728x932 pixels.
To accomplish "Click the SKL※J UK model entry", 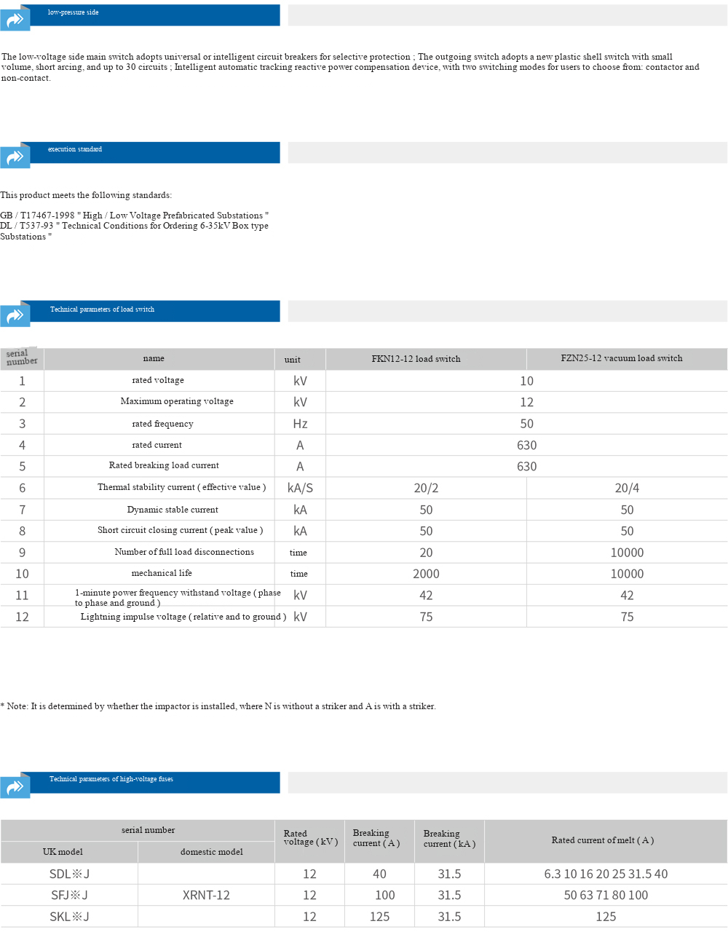I will 69,917.
